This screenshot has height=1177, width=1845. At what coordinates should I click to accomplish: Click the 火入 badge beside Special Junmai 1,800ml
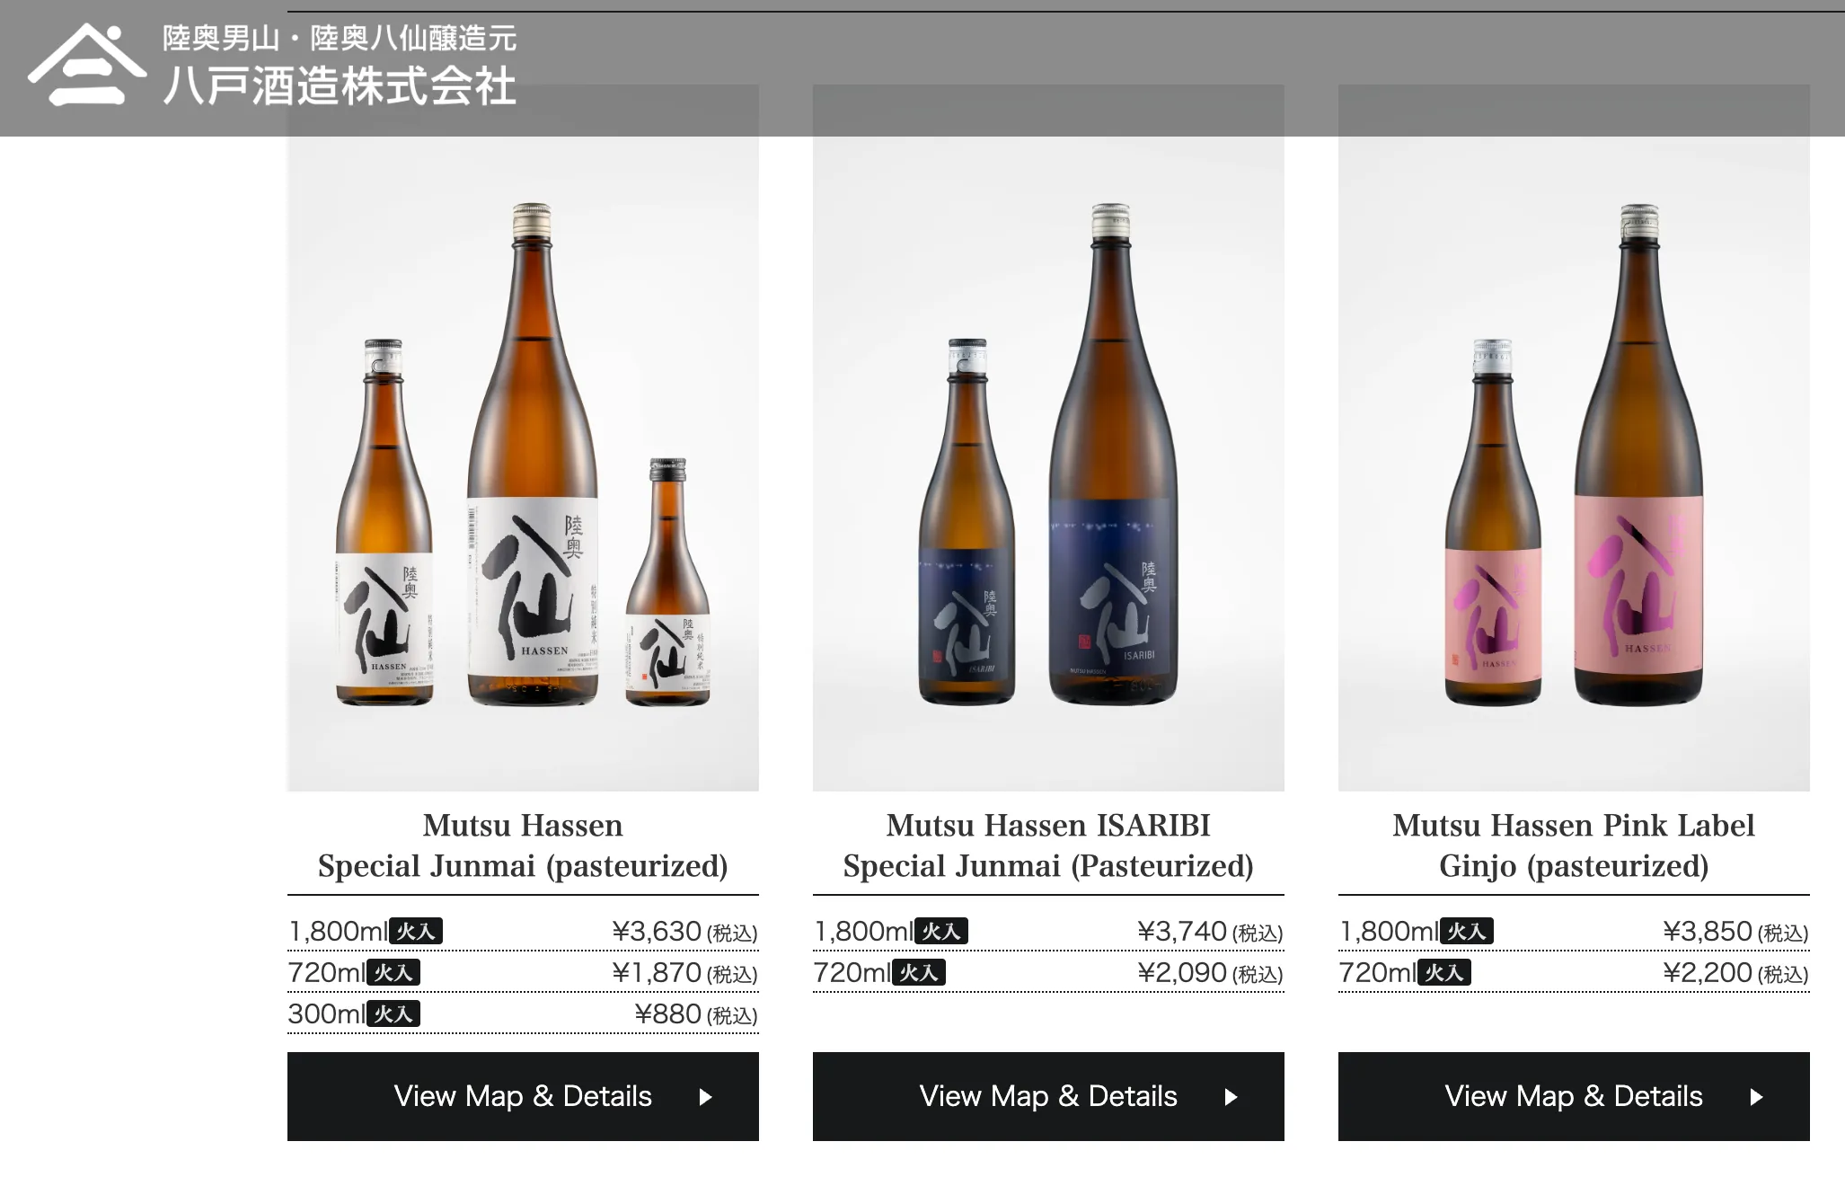(x=416, y=932)
